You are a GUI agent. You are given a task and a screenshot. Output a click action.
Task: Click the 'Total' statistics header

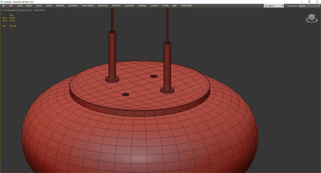(x=11, y=15)
